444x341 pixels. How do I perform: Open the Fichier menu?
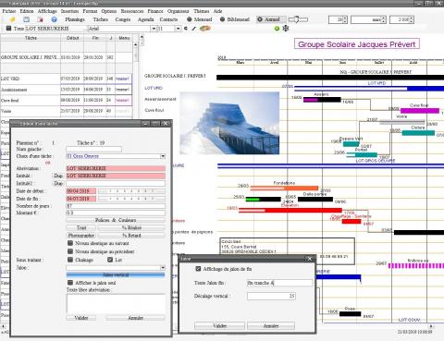coord(9,11)
